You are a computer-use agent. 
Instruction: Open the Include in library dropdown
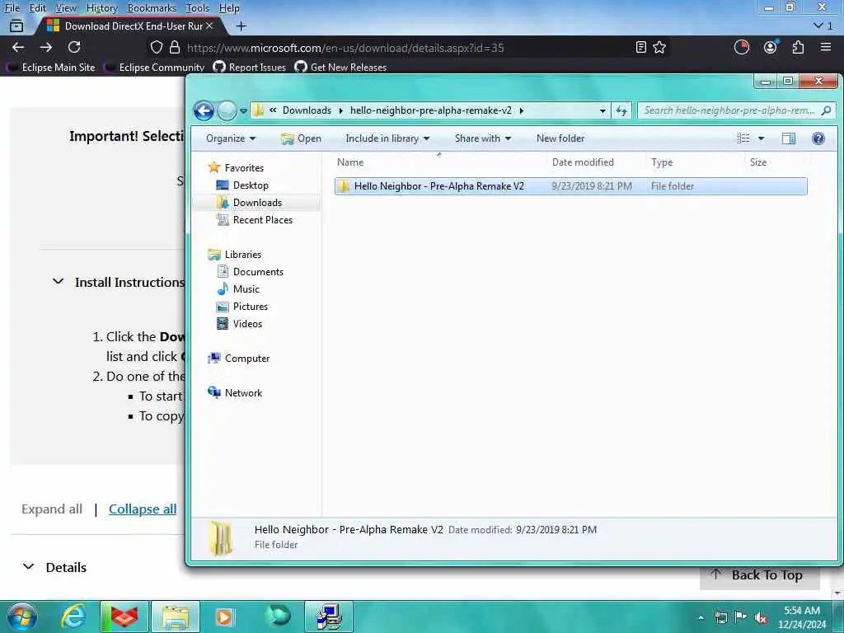(387, 138)
